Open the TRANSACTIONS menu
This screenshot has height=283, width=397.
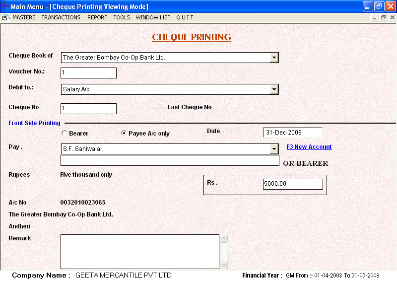coord(61,17)
